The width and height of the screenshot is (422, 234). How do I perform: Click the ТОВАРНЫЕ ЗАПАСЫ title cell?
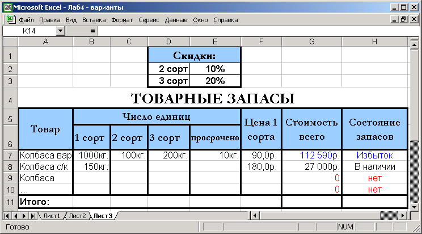tap(213, 98)
